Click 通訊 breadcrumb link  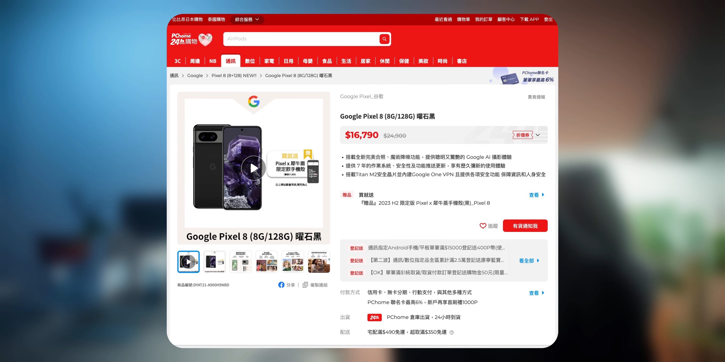(x=174, y=76)
